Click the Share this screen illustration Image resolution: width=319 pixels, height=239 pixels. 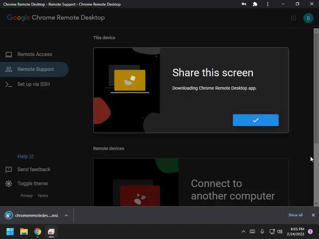(x=126, y=90)
